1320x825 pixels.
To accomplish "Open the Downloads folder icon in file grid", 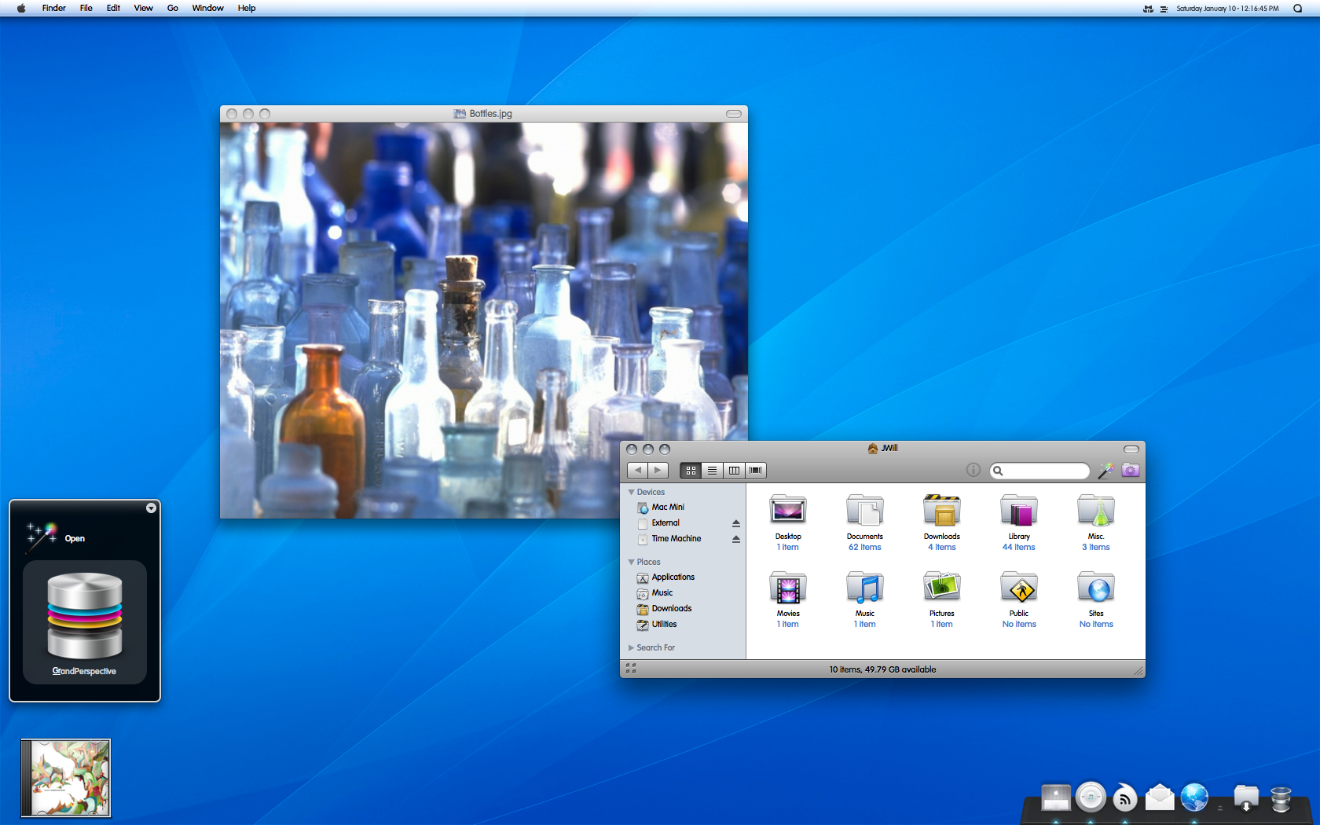I will [941, 511].
